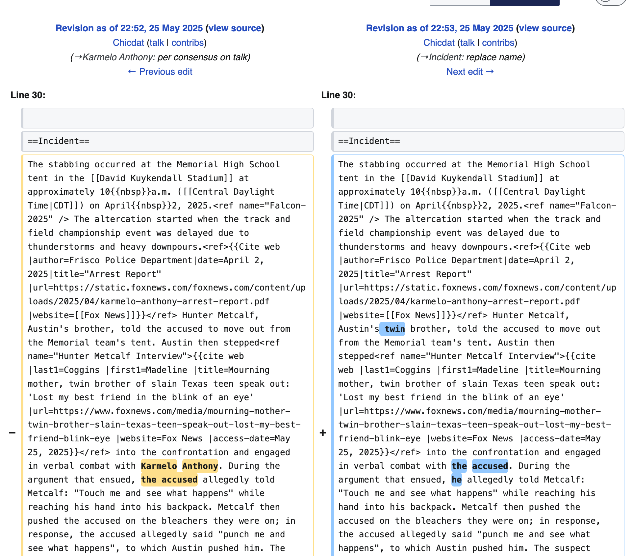Open Chicdat user page under the 22:52 revision
The height and width of the screenshot is (556, 633).
coord(128,43)
